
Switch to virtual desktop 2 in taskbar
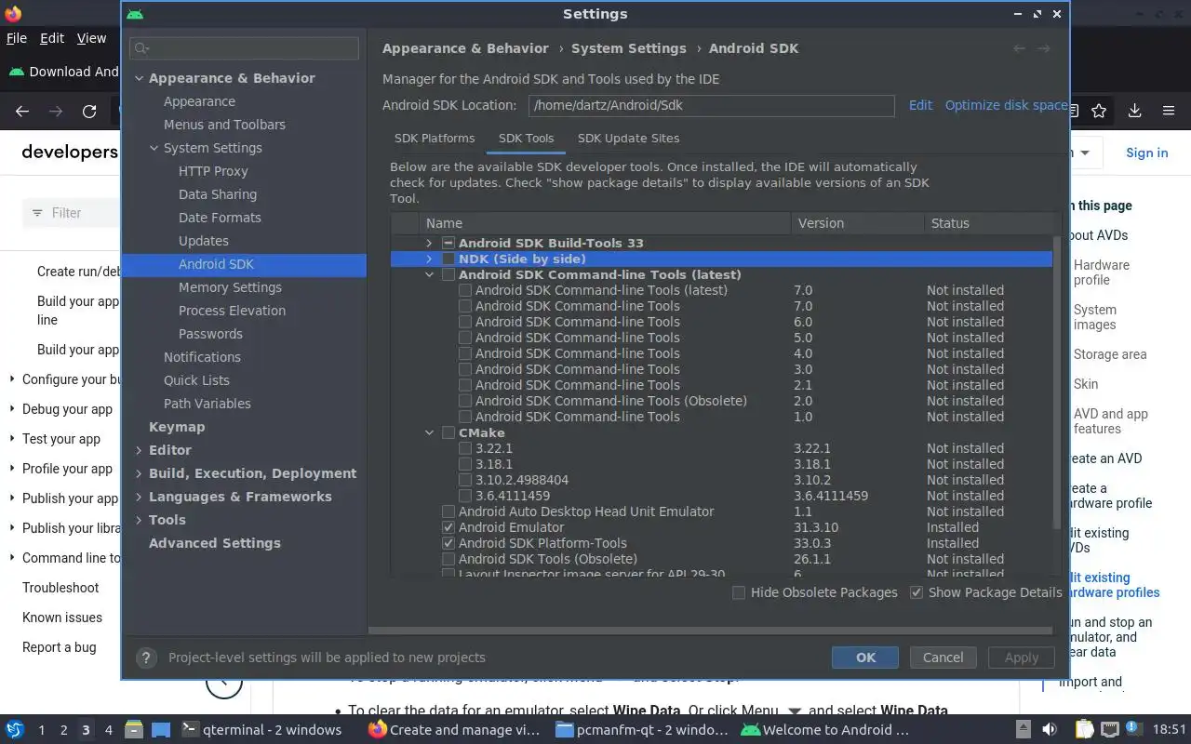pyautogui.click(x=63, y=730)
